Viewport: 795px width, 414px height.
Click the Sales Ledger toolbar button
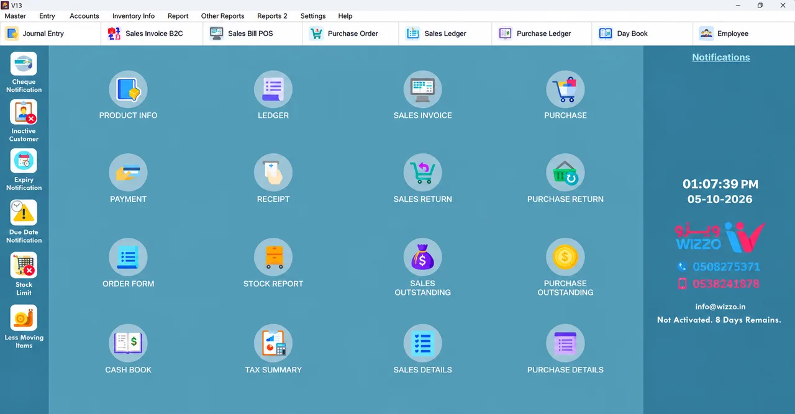(445, 34)
